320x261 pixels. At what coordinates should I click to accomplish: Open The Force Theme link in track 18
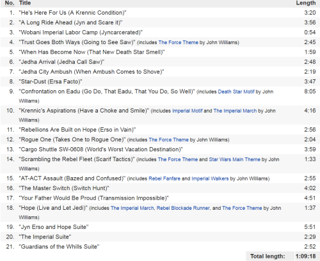click(242, 208)
